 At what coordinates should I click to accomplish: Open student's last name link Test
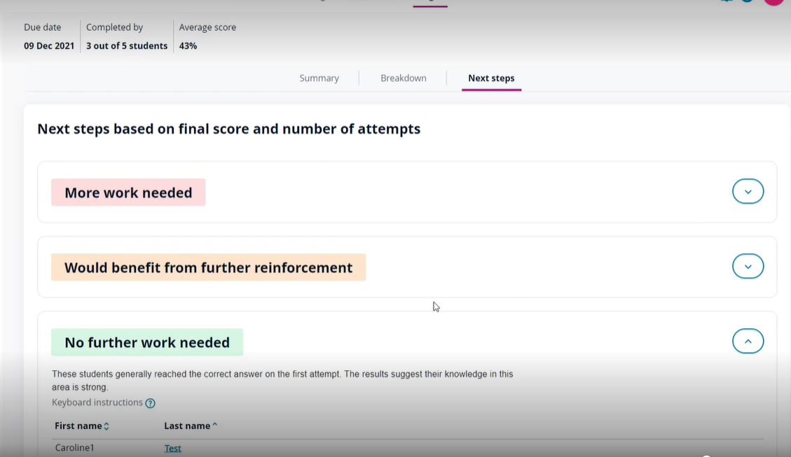tap(172, 448)
